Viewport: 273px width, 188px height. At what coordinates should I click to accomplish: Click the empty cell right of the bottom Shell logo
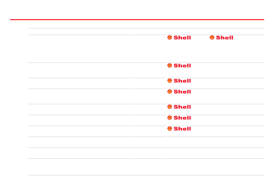click(228, 131)
